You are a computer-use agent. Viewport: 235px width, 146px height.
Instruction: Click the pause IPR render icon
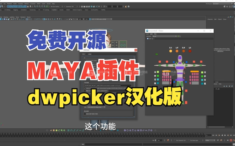[99, 7]
